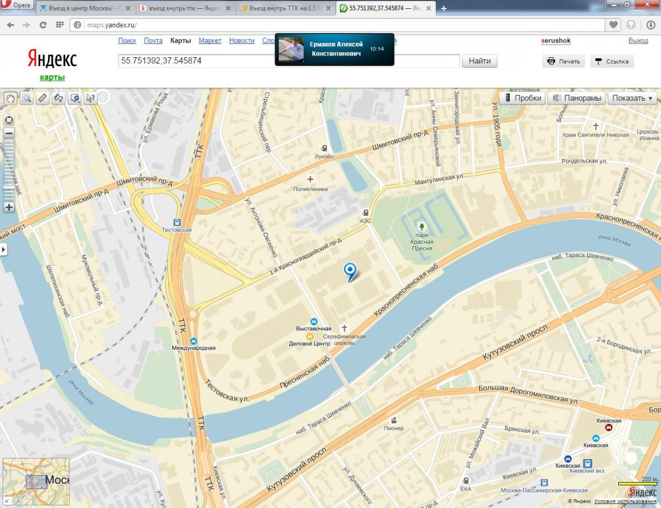Click the Яндекс logo

click(52, 59)
